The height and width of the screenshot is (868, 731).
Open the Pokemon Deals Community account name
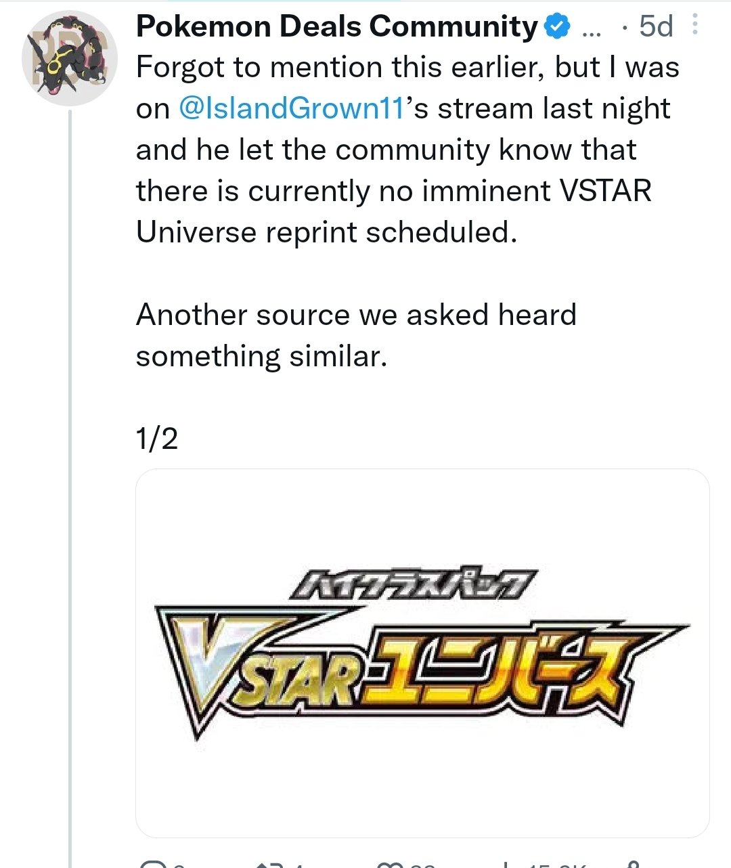coord(336,26)
